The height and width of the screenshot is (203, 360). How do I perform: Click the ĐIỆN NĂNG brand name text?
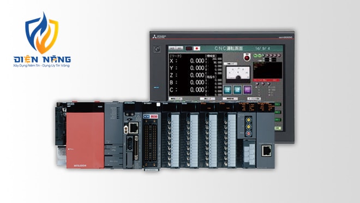tap(42, 59)
